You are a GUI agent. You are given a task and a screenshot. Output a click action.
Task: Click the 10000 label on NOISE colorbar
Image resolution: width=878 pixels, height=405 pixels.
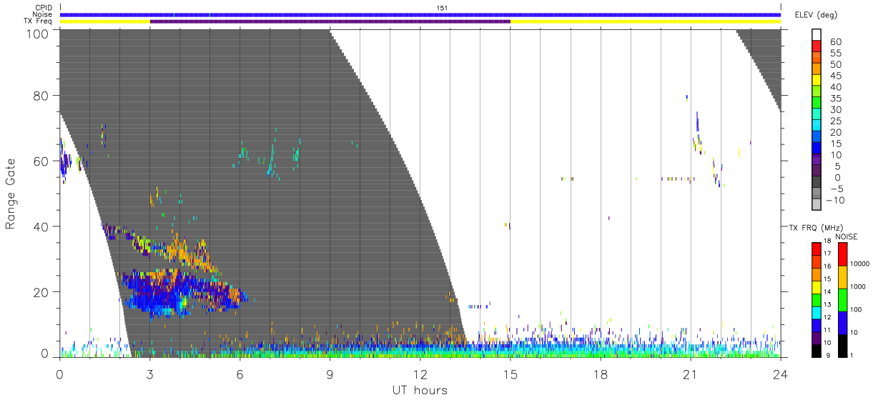coord(860,263)
